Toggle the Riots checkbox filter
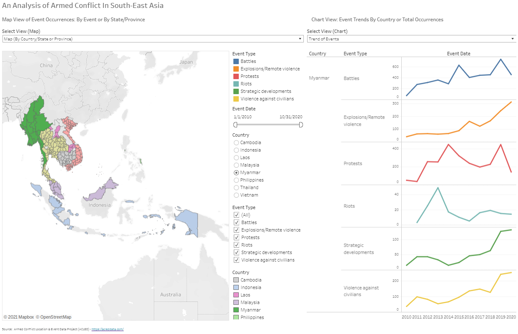Viewport: 518px width, 334px height. coord(236,245)
